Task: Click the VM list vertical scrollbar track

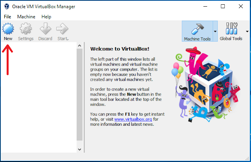Action: 80,94
